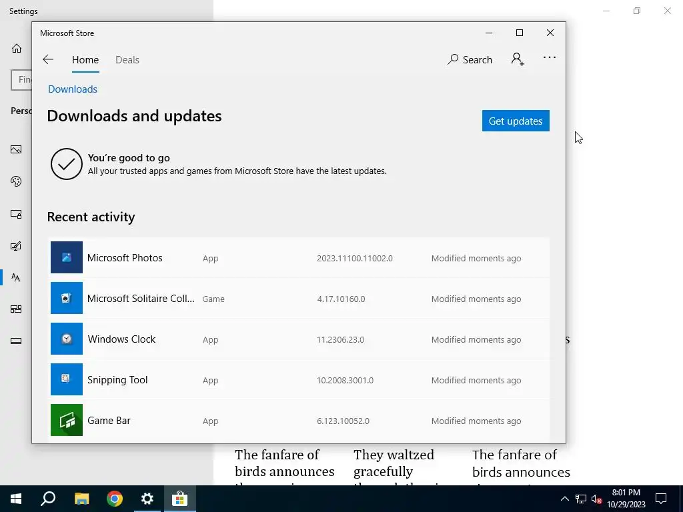
Task: Launch Google Chrome from the taskbar
Action: coord(115,499)
